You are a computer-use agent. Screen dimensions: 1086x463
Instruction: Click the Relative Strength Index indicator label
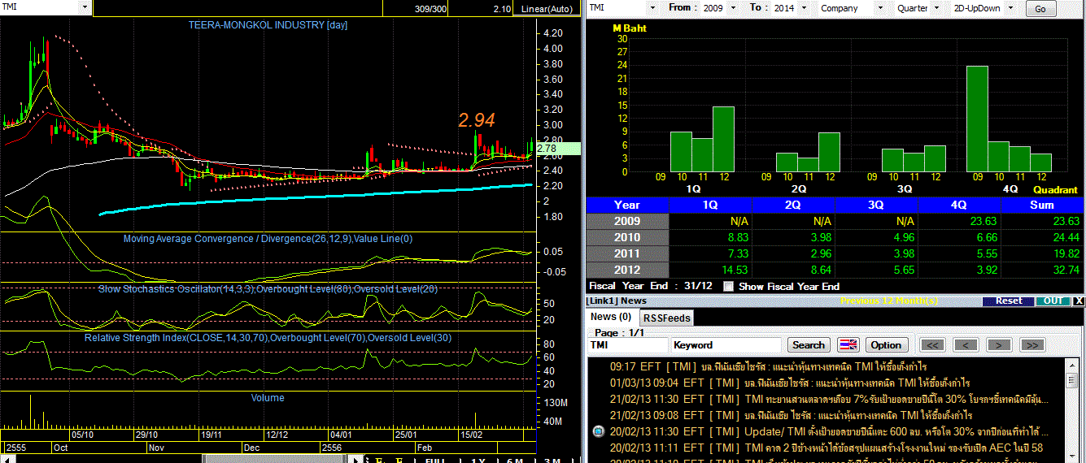pos(268,337)
